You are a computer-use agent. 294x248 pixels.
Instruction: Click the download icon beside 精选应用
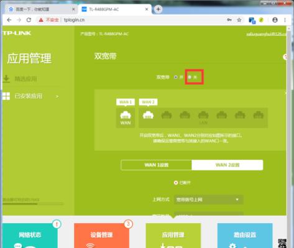(x=6, y=78)
